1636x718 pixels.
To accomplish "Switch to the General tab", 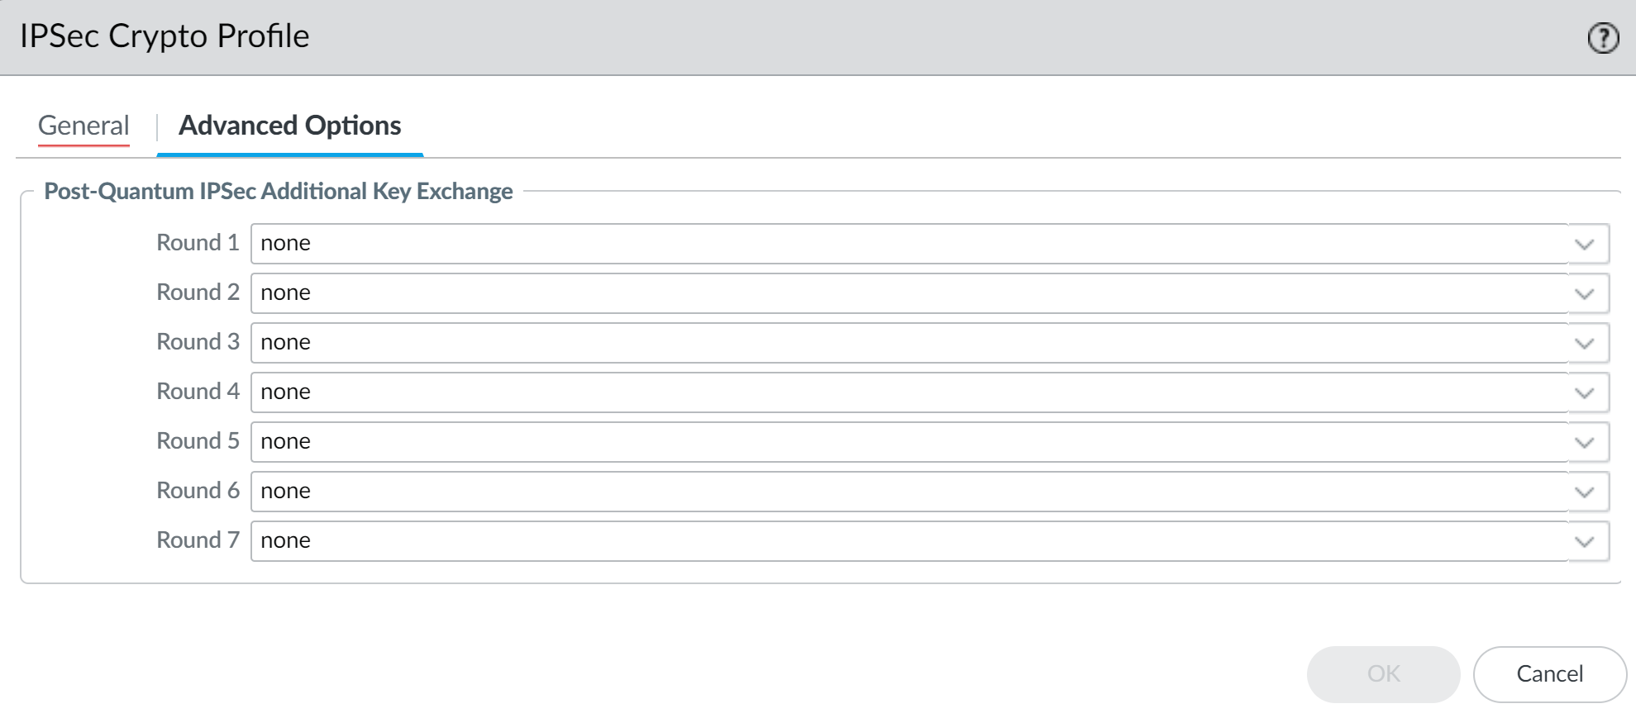I will click(83, 126).
